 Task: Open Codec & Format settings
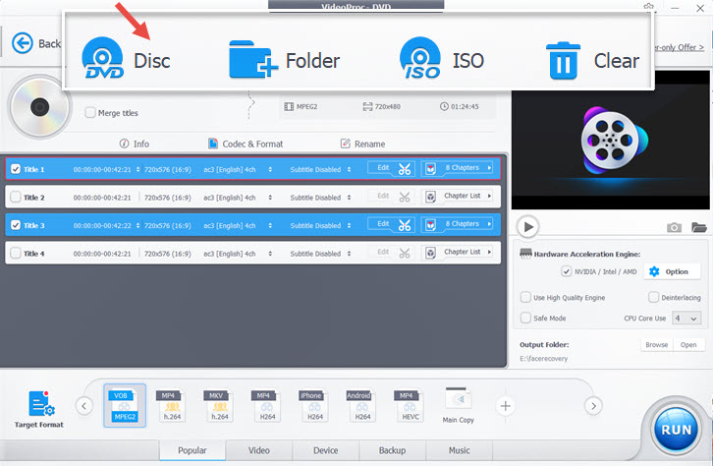coord(246,144)
